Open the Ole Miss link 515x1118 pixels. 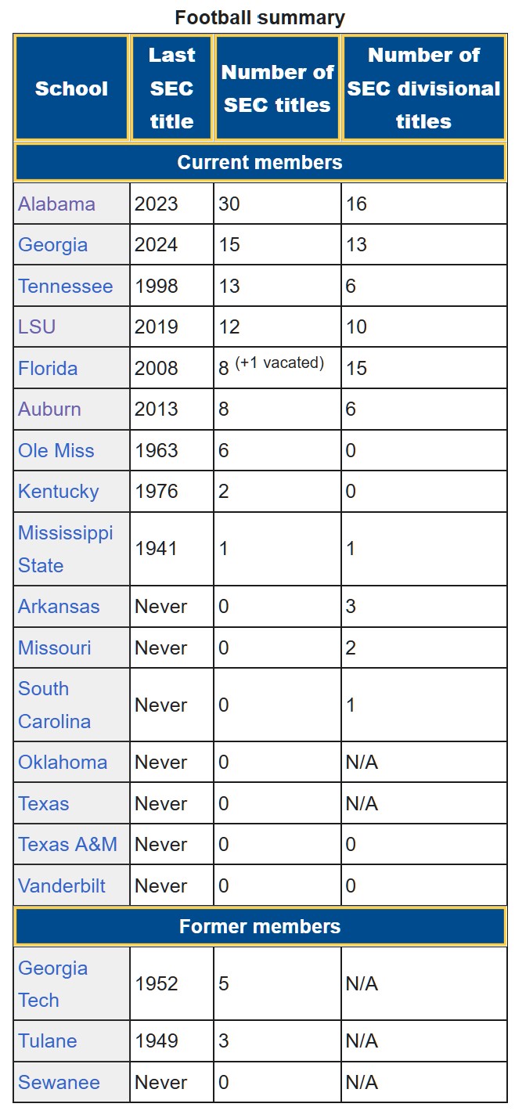tap(56, 451)
